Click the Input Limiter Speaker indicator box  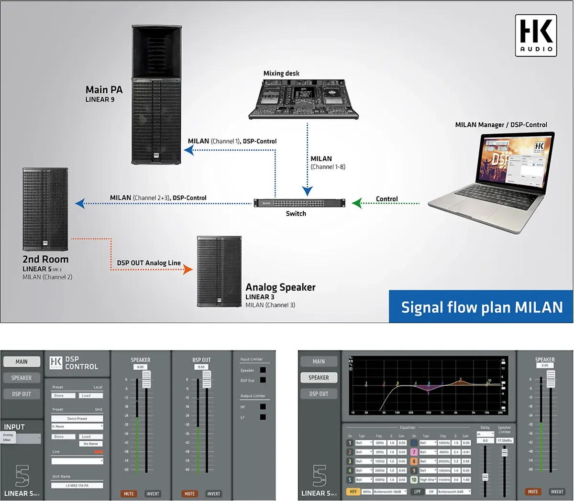point(263,370)
